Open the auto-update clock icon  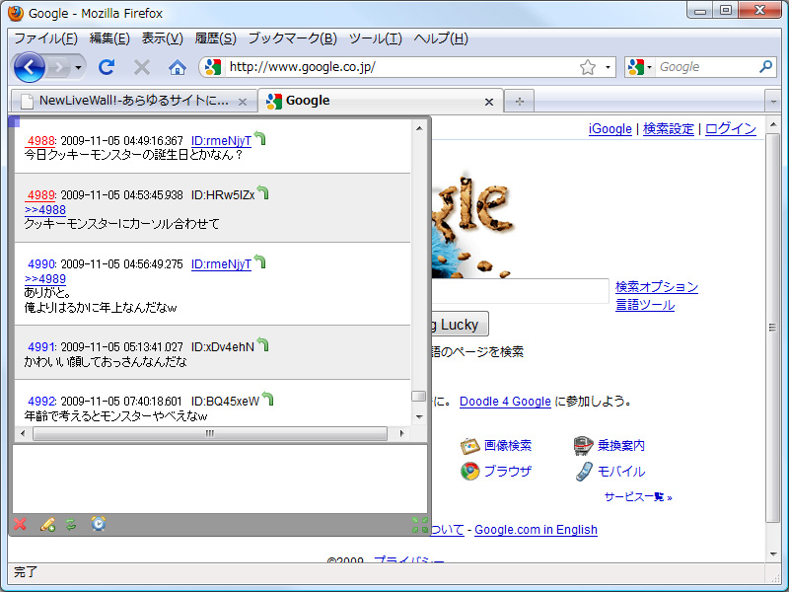pos(98,524)
